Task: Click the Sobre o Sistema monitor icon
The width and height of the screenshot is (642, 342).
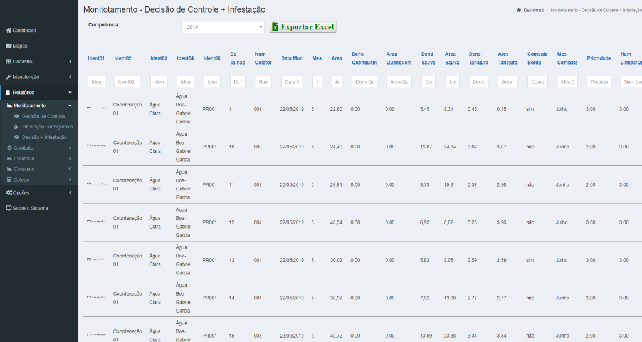Action: 8,208
